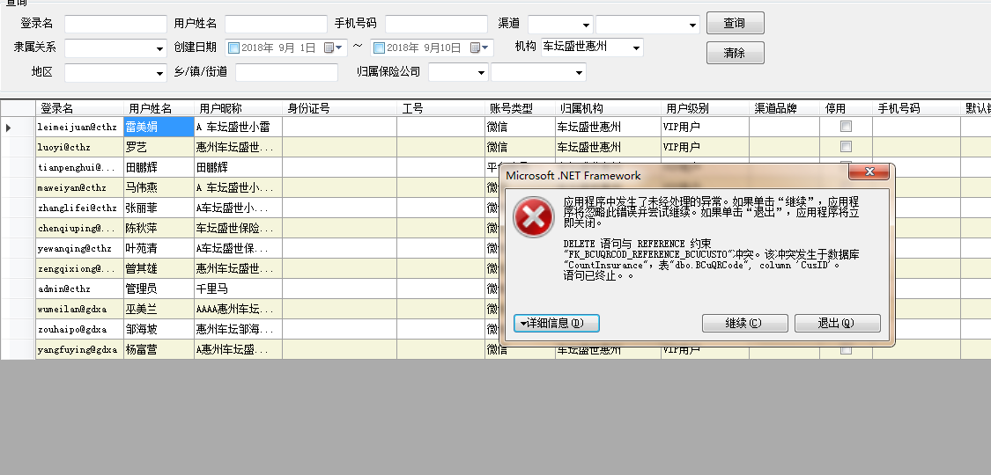991x475 pixels.
Task: Click the 用户级别 column header
Action: (x=705, y=108)
